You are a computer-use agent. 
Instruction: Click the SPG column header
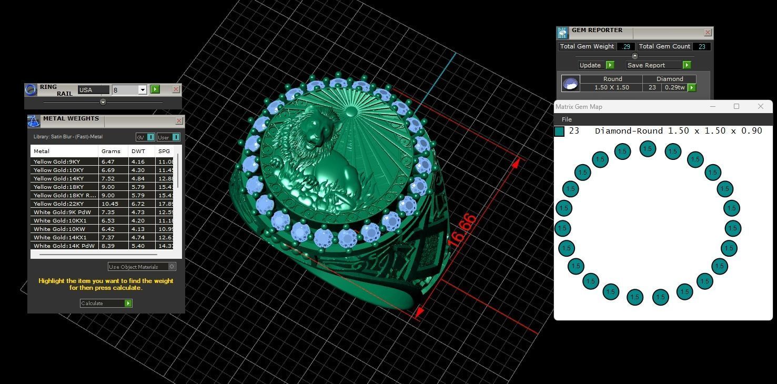click(165, 151)
